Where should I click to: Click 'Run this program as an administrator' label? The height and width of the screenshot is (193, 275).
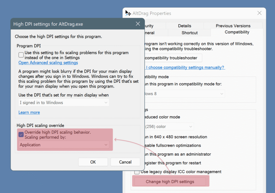click(x=178, y=154)
